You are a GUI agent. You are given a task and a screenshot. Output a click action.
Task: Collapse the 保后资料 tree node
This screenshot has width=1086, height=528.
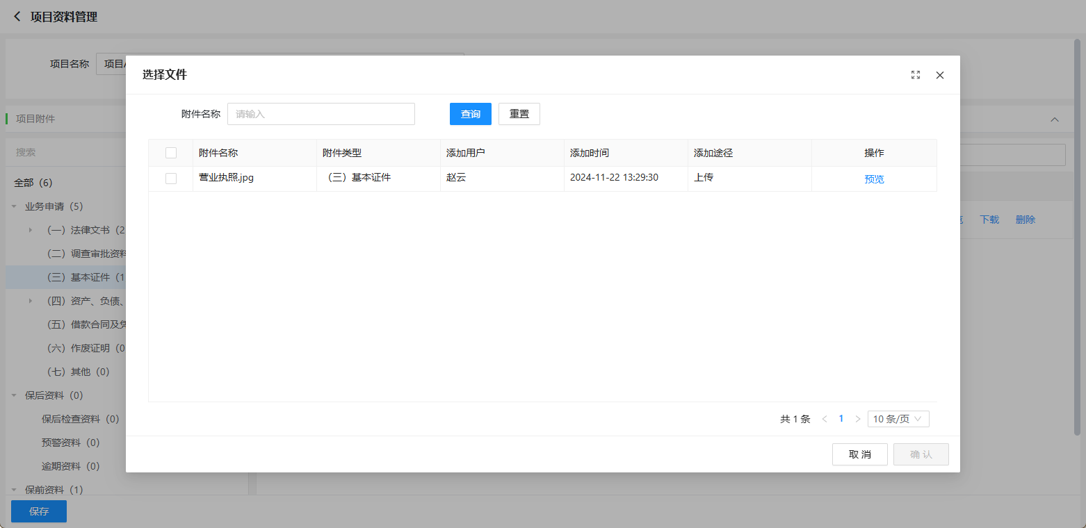coord(15,396)
